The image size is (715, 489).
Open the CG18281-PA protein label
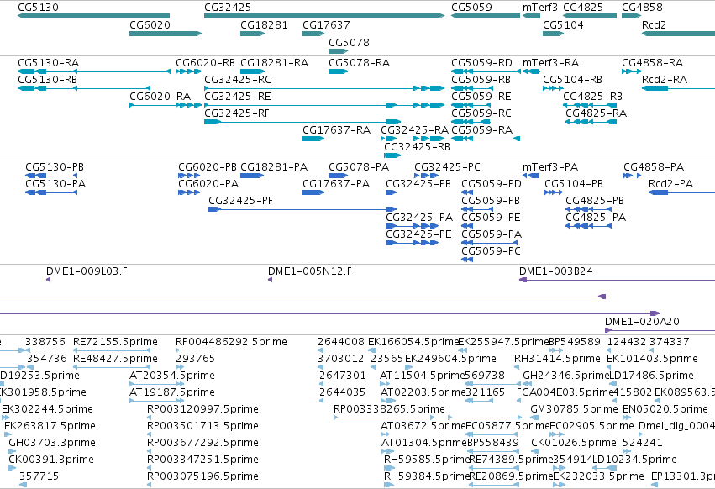[274, 167]
